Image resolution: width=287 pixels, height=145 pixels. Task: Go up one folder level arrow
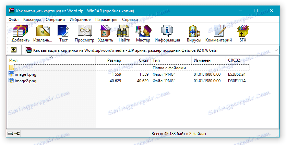tap(14, 50)
